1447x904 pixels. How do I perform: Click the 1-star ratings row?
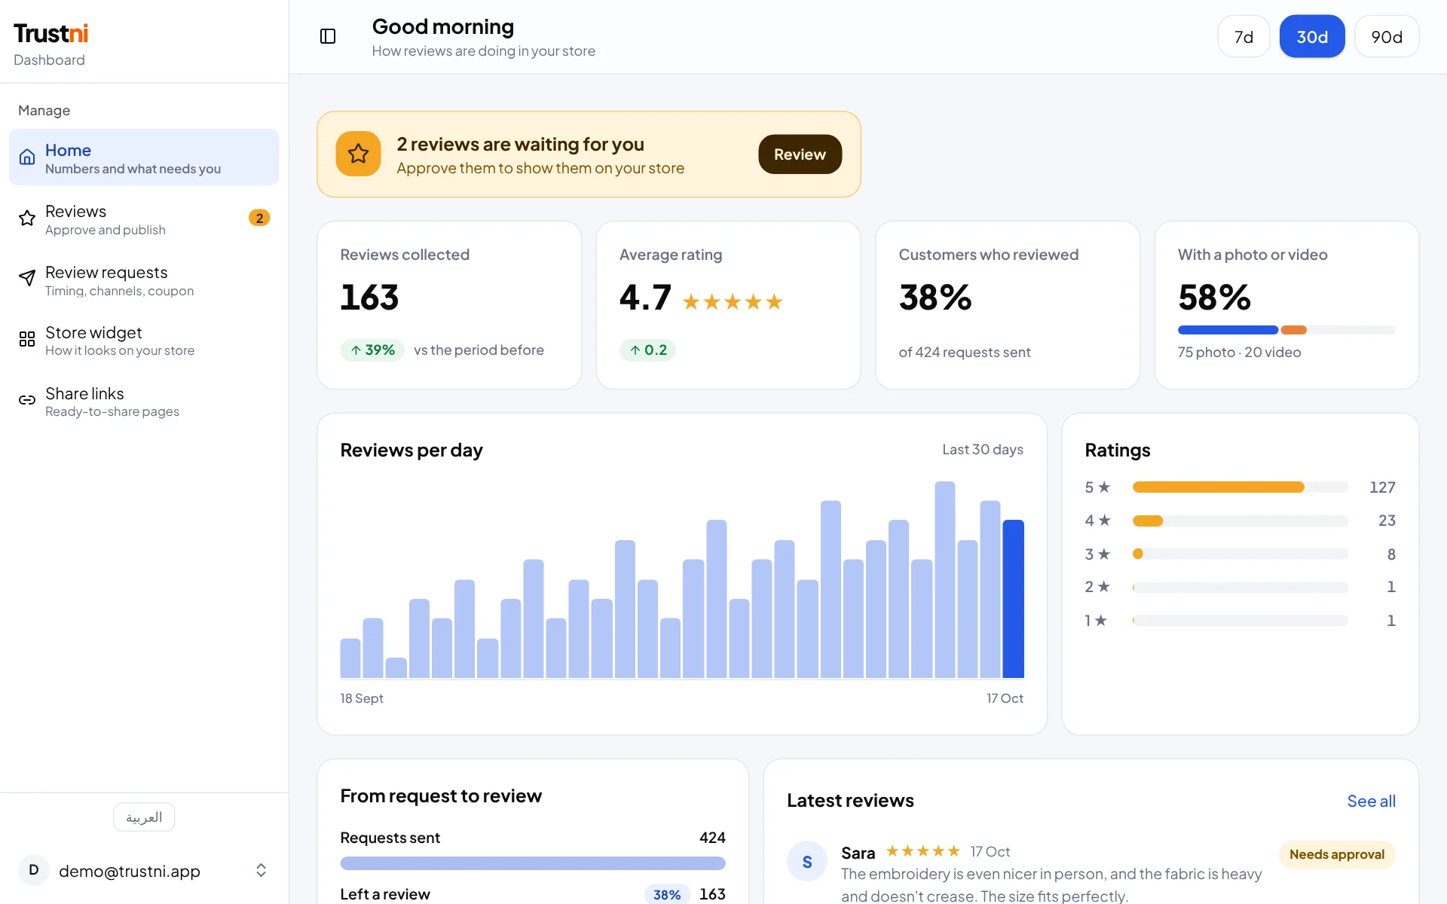tap(1241, 620)
